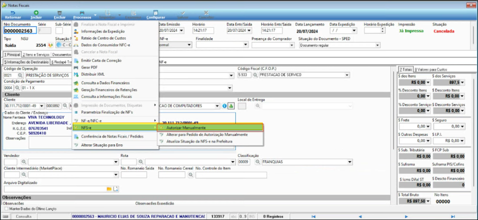Click magnifier next to Condição de Pagamento 0004
This screenshot has height=220, width=478.
(17, 88)
